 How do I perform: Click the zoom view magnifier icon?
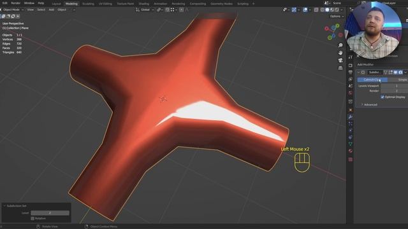(x=340, y=45)
